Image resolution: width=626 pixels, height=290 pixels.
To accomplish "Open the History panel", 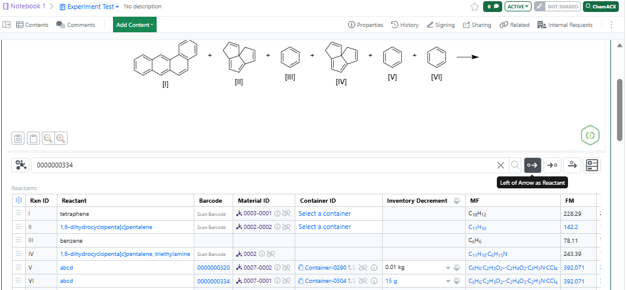I will (x=405, y=25).
